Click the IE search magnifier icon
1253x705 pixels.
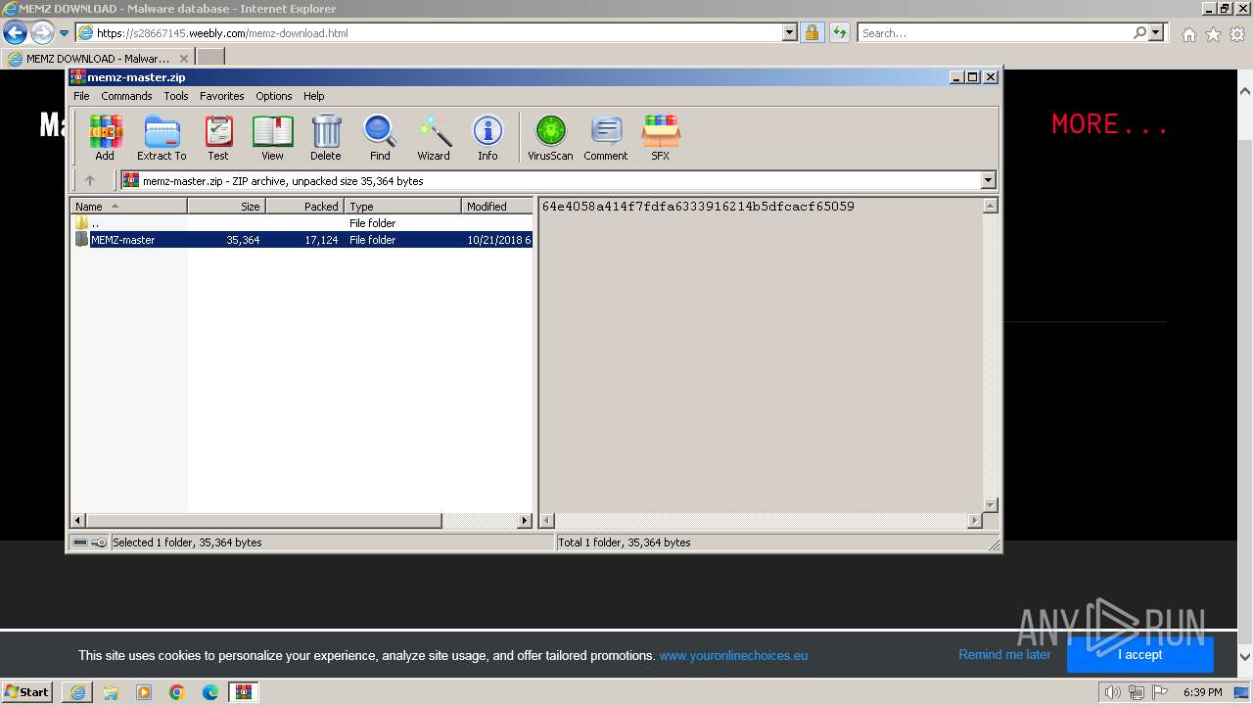(x=1139, y=32)
